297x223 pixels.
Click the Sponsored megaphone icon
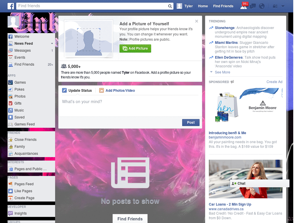232,82
